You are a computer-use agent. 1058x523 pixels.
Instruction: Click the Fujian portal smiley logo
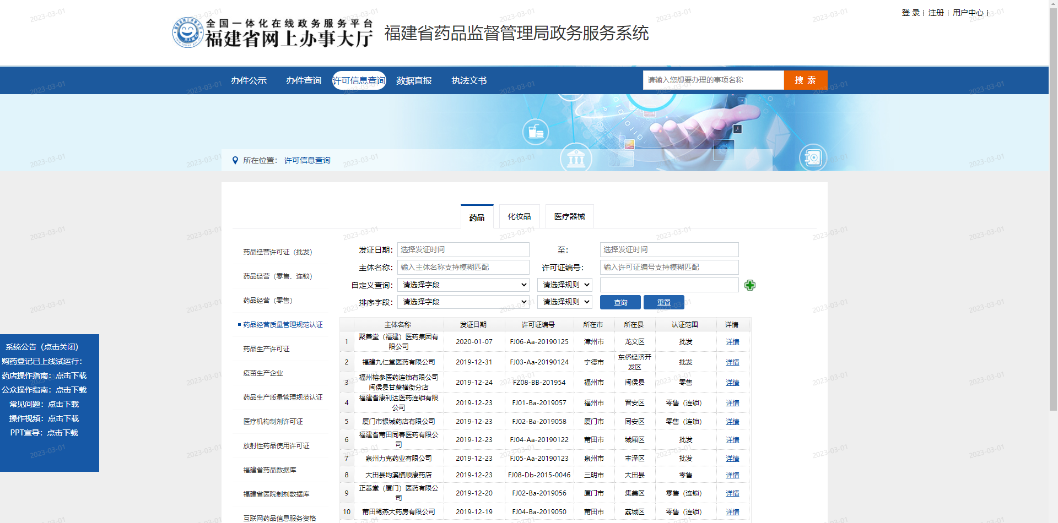(188, 32)
